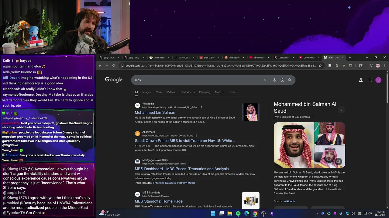Switch to the 'The Reddit' tab
The height and width of the screenshot is (218, 389).
[x=234, y=57]
